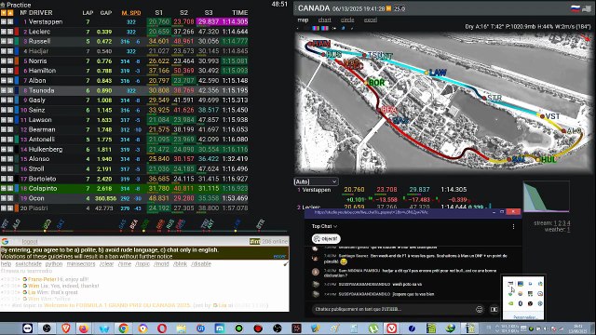Open the weather link 1

568,230
